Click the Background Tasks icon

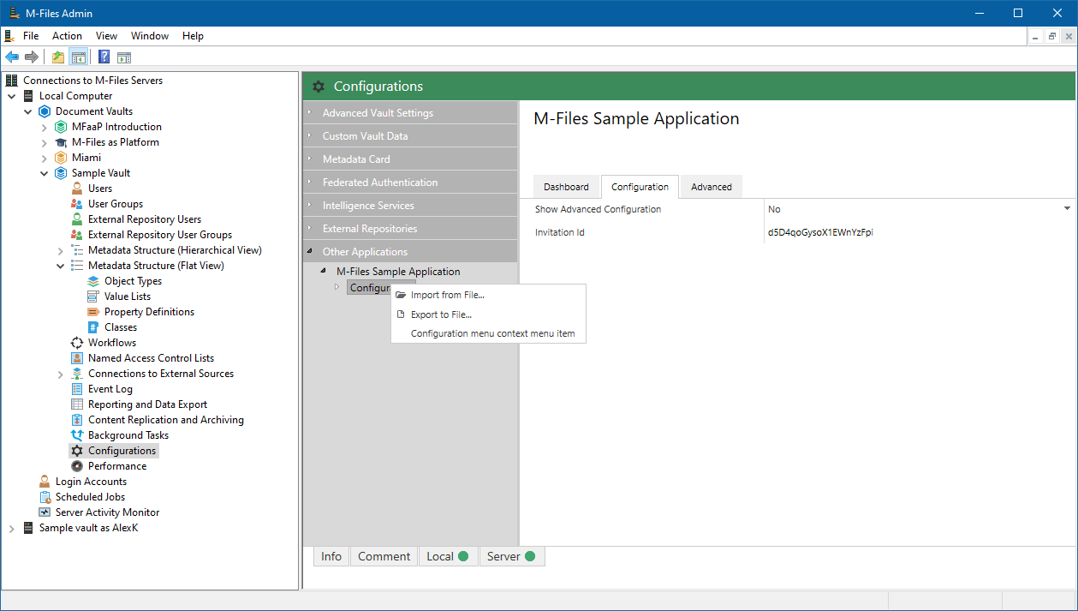click(x=77, y=435)
